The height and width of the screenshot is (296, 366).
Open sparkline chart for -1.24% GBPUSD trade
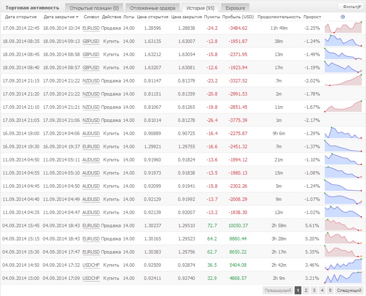coord(343,41)
